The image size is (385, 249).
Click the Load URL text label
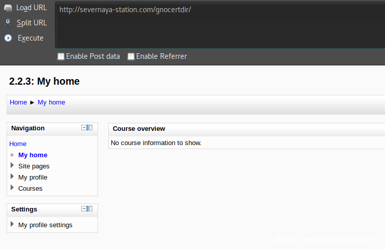(x=31, y=8)
